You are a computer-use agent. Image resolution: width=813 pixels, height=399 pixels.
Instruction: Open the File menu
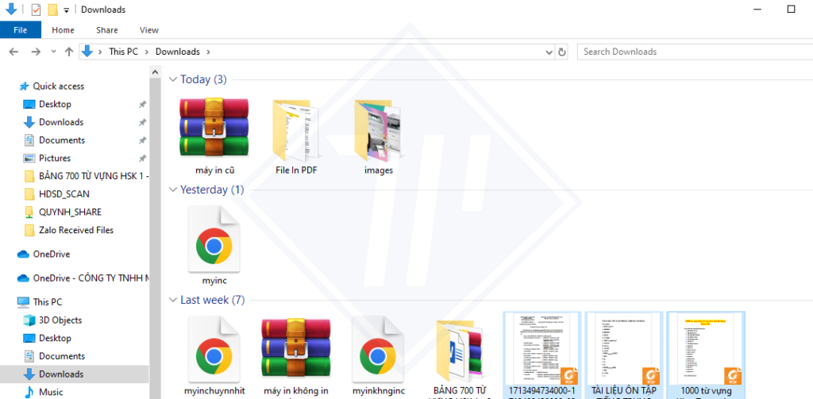[x=20, y=30]
